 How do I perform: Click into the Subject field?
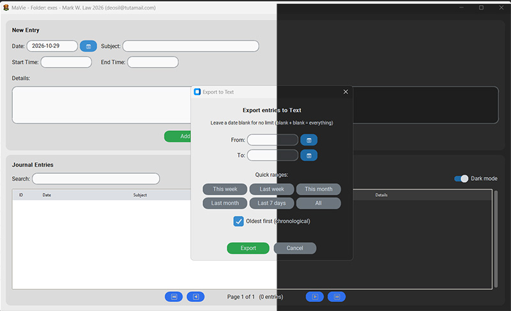click(x=190, y=46)
